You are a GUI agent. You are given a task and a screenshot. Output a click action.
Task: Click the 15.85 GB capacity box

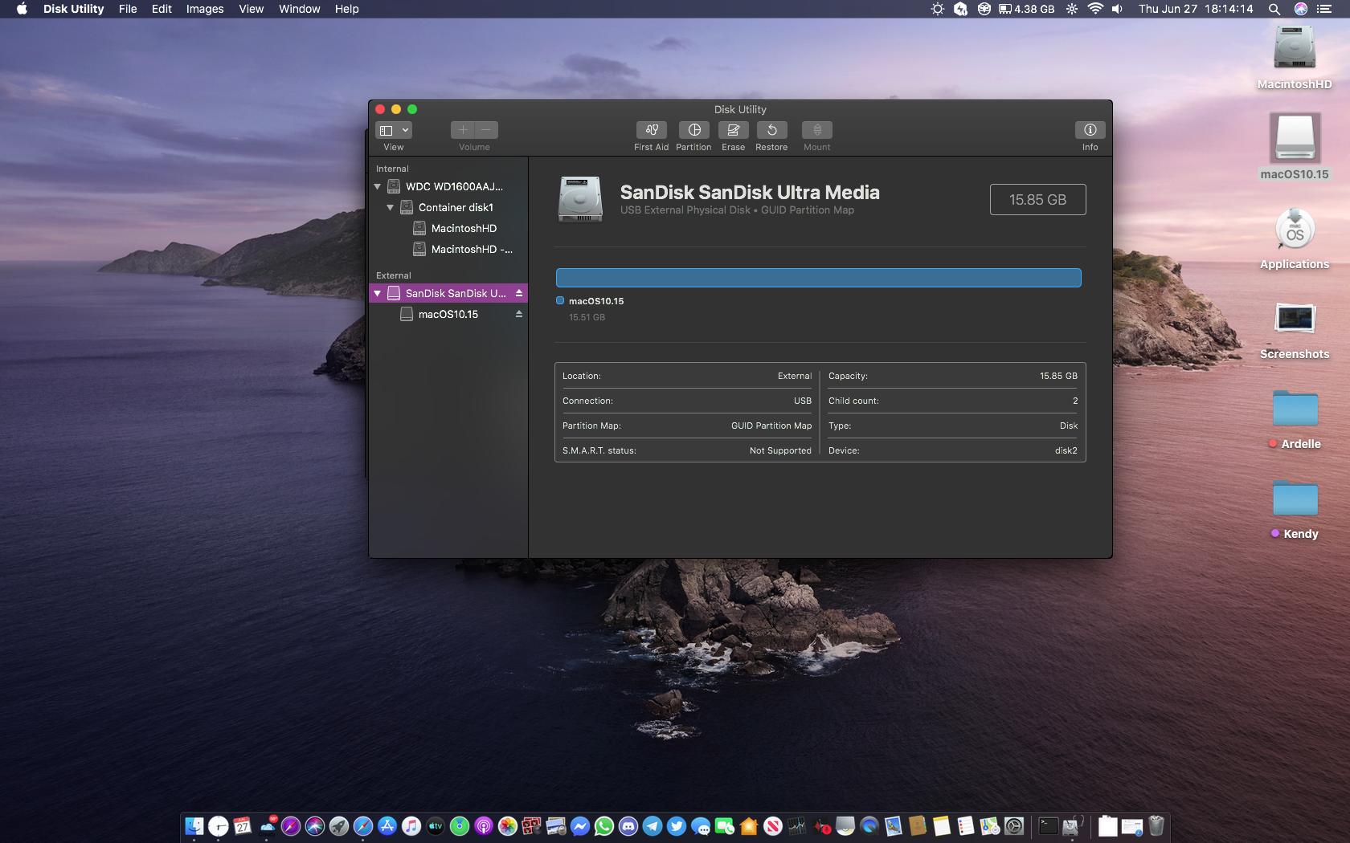tap(1037, 200)
